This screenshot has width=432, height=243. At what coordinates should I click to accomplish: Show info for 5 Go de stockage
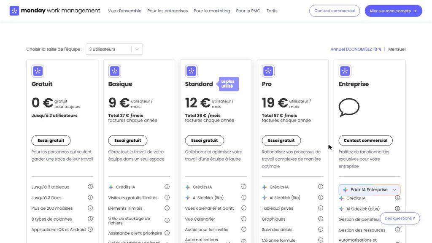click(167, 220)
